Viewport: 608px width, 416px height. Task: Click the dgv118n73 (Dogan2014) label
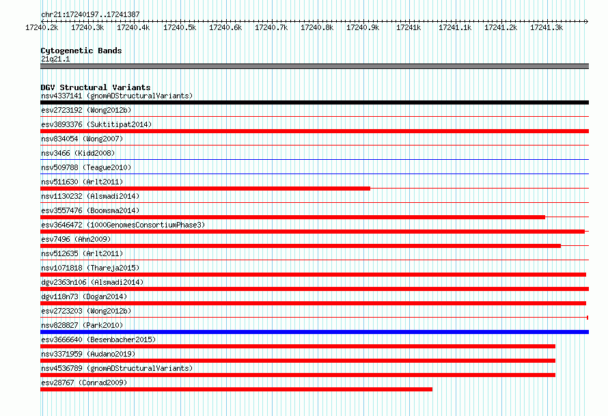point(84,296)
